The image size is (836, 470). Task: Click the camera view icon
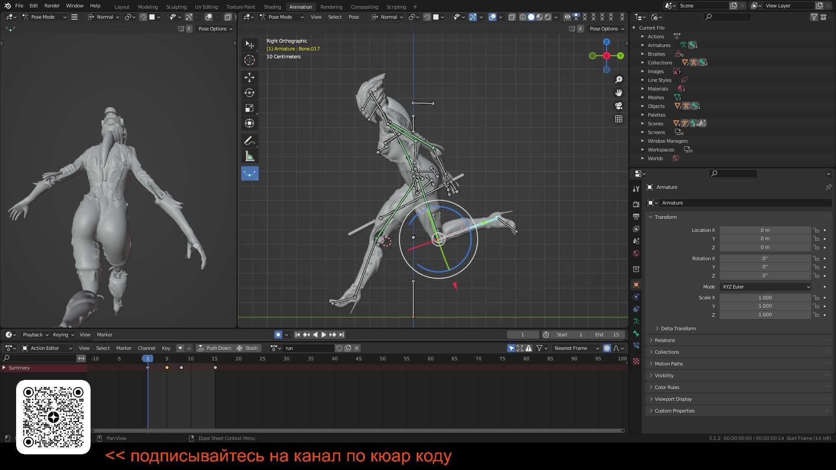618,106
